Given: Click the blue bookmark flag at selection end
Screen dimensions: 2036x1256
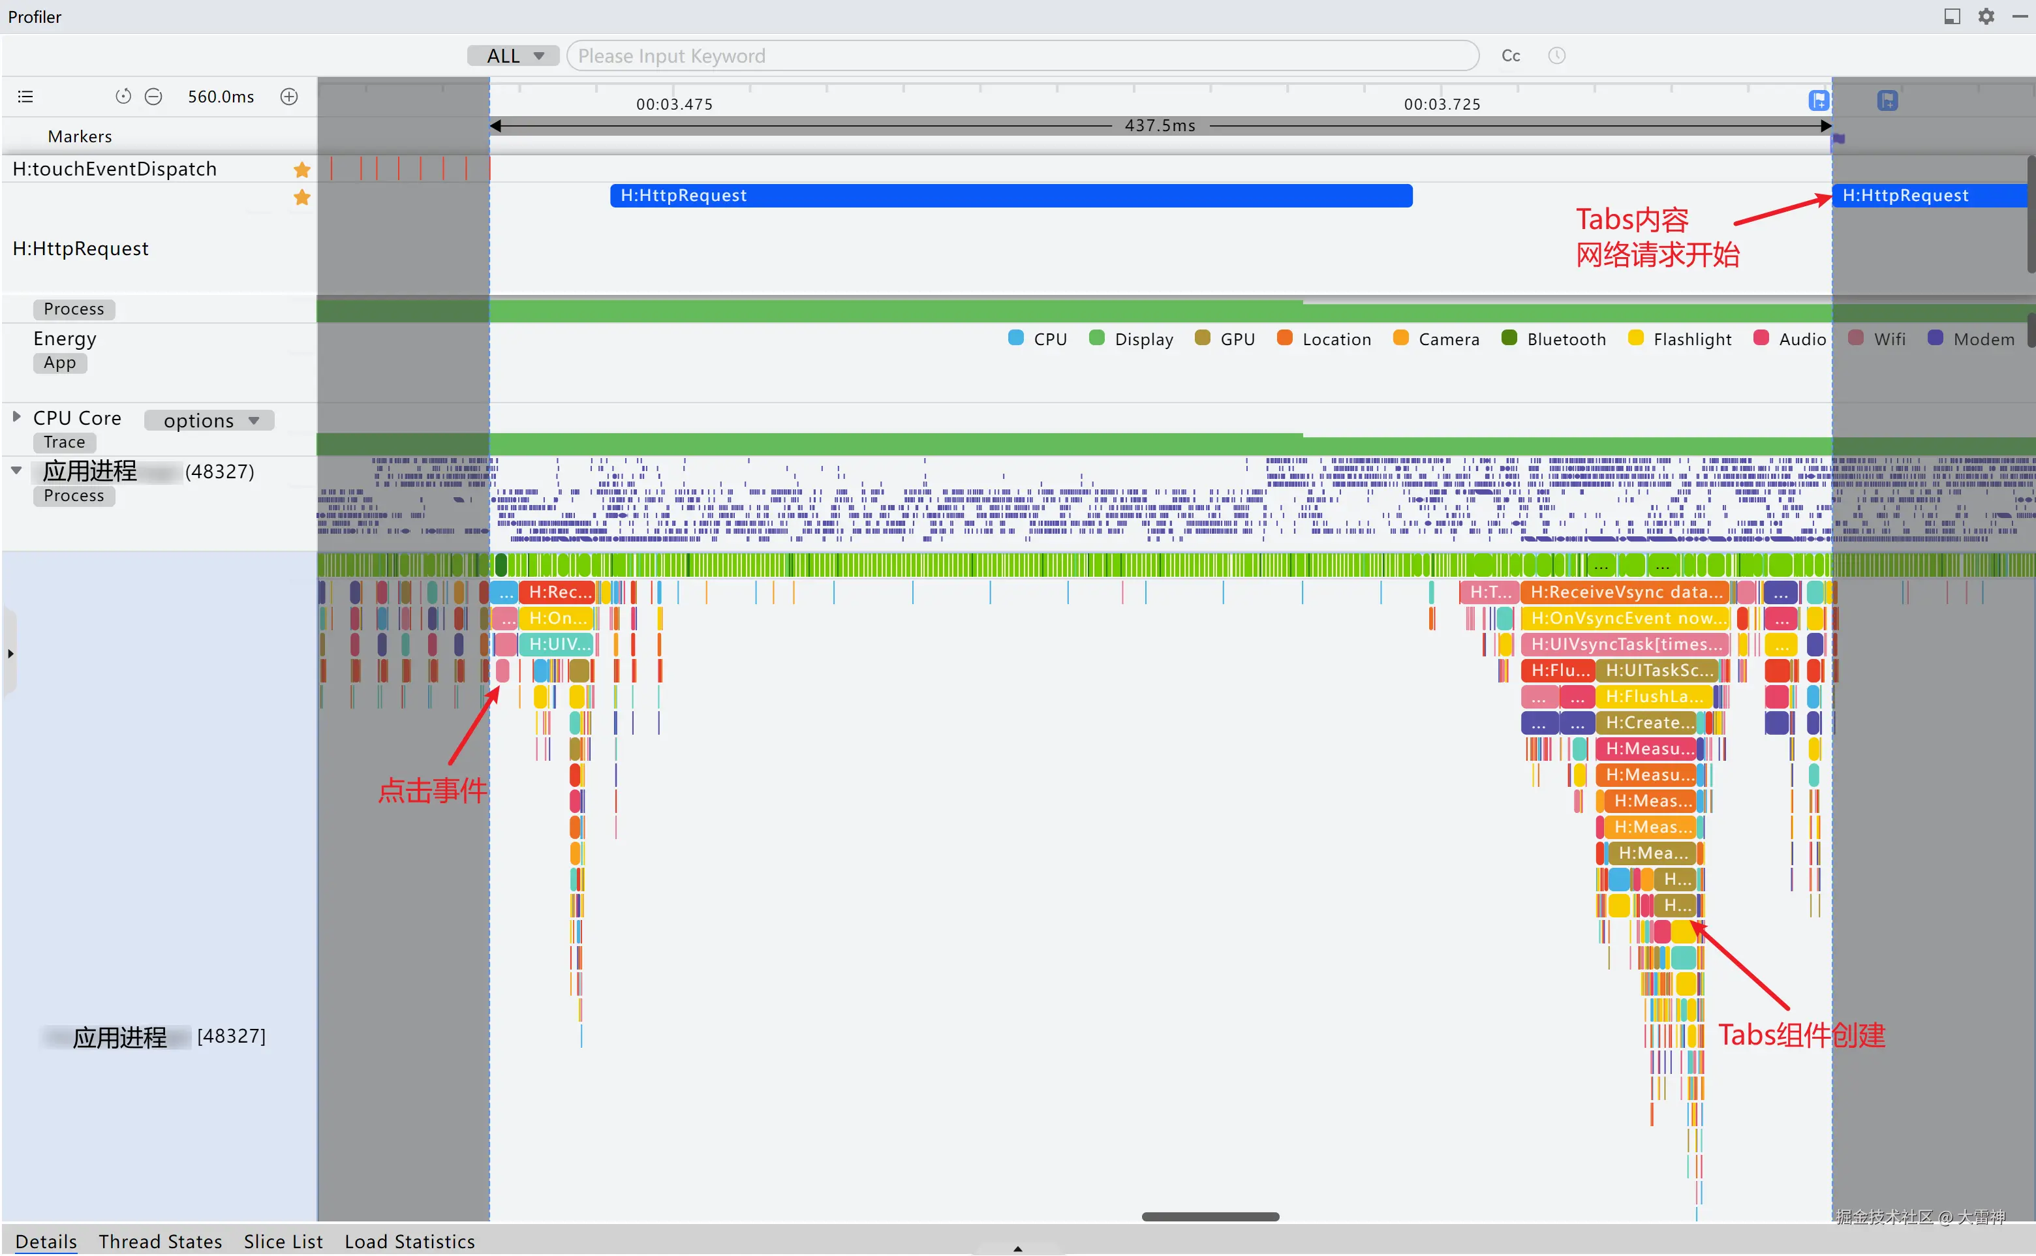Looking at the screenshot, I should pyautogui.click(x=1818, y=100).
